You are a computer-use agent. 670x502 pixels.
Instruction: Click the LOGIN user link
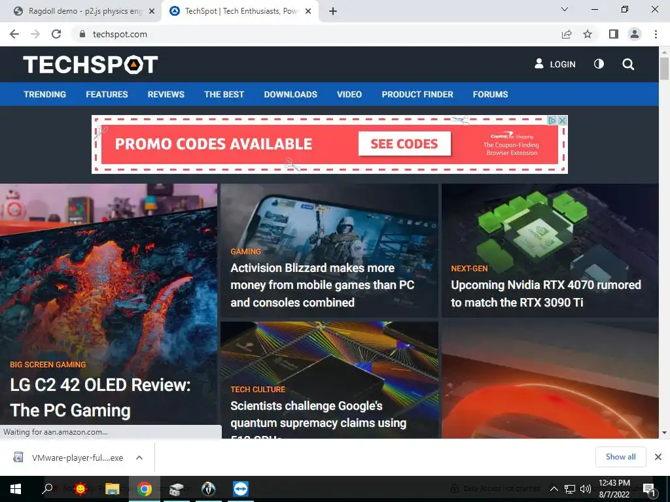pos(555,64)
